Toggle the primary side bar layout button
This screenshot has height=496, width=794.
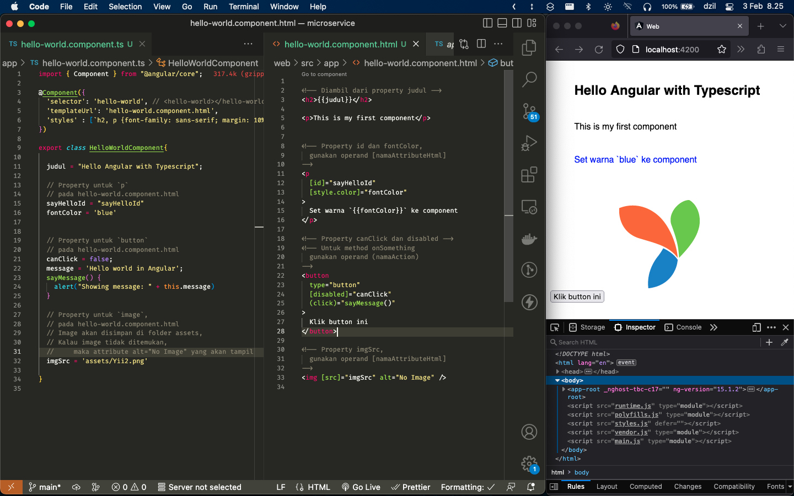point(487,23)
